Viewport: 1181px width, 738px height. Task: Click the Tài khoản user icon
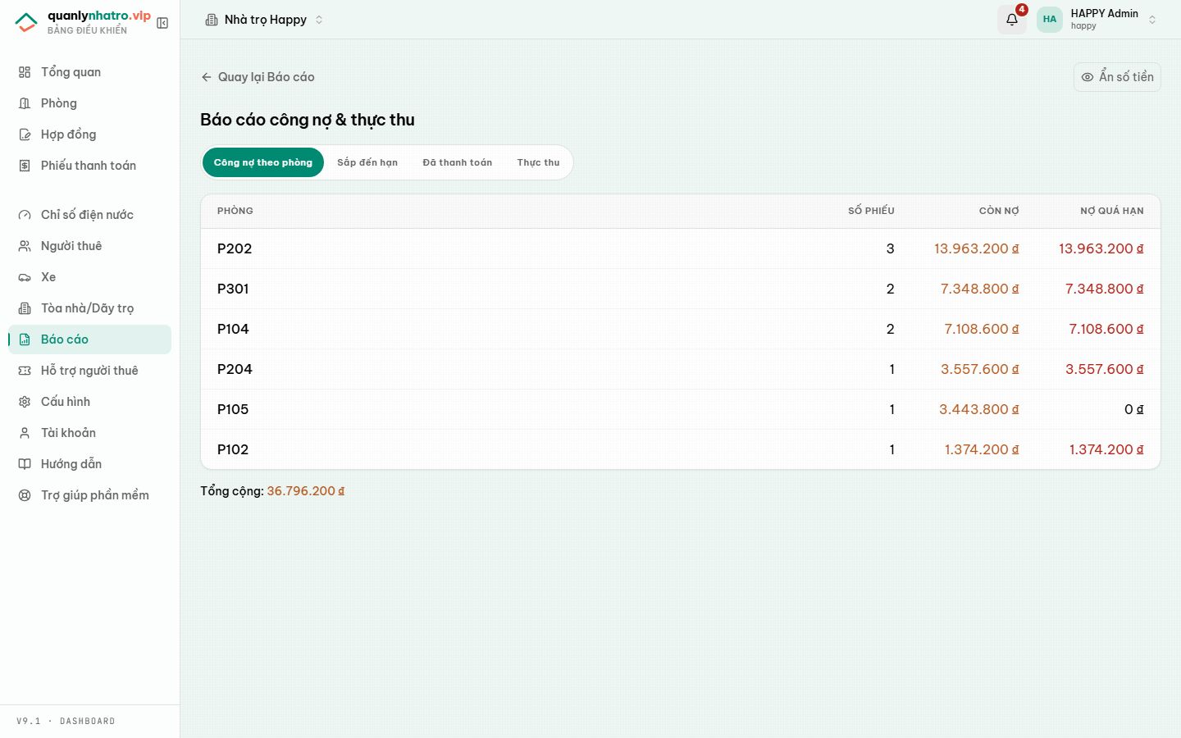point(25,433)
